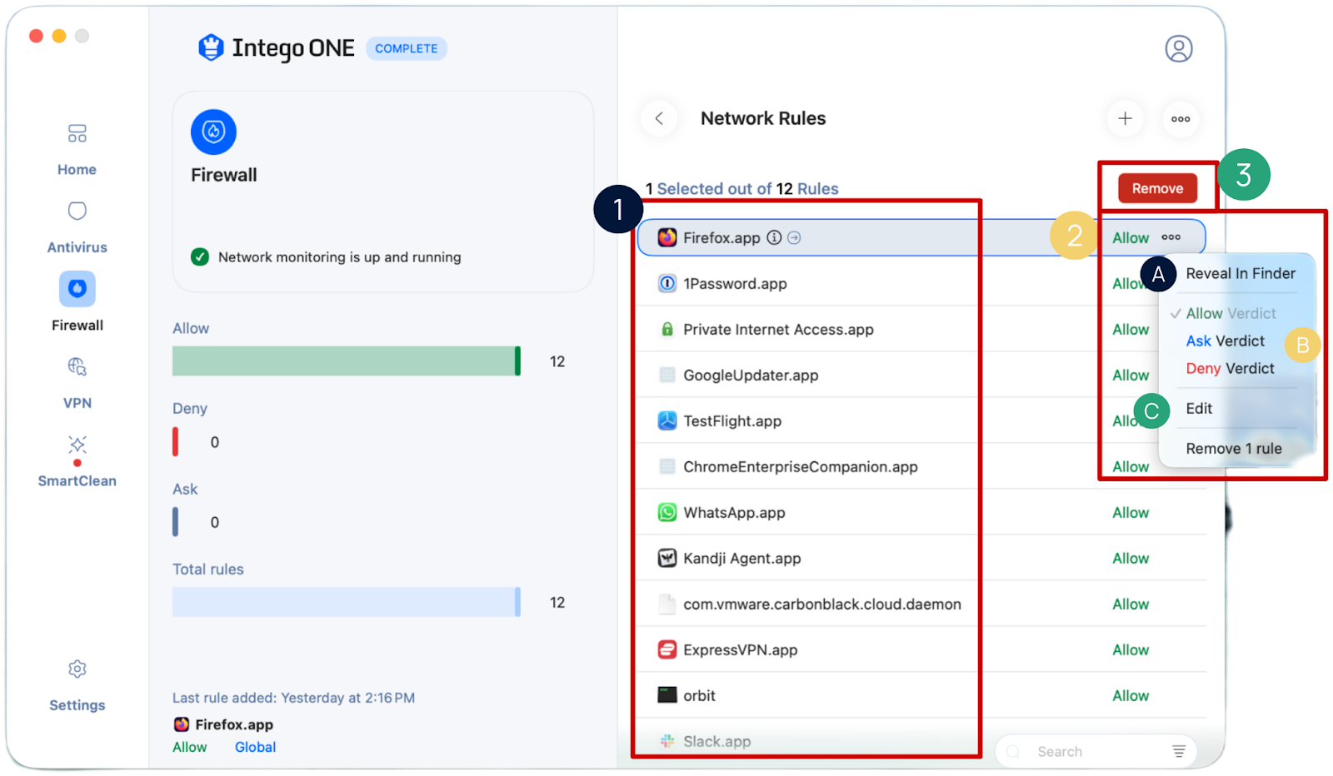The height and width of the screenshot is (776, 1333).
Task: Click arrow icon next to Firefox.app info
Action: tap(794, 238)
